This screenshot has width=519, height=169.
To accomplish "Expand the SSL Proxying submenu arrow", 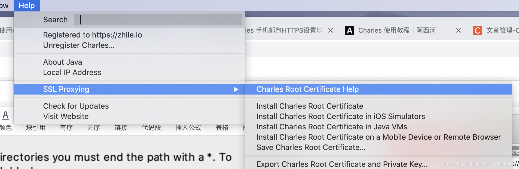I will click(x=236, y=89).
